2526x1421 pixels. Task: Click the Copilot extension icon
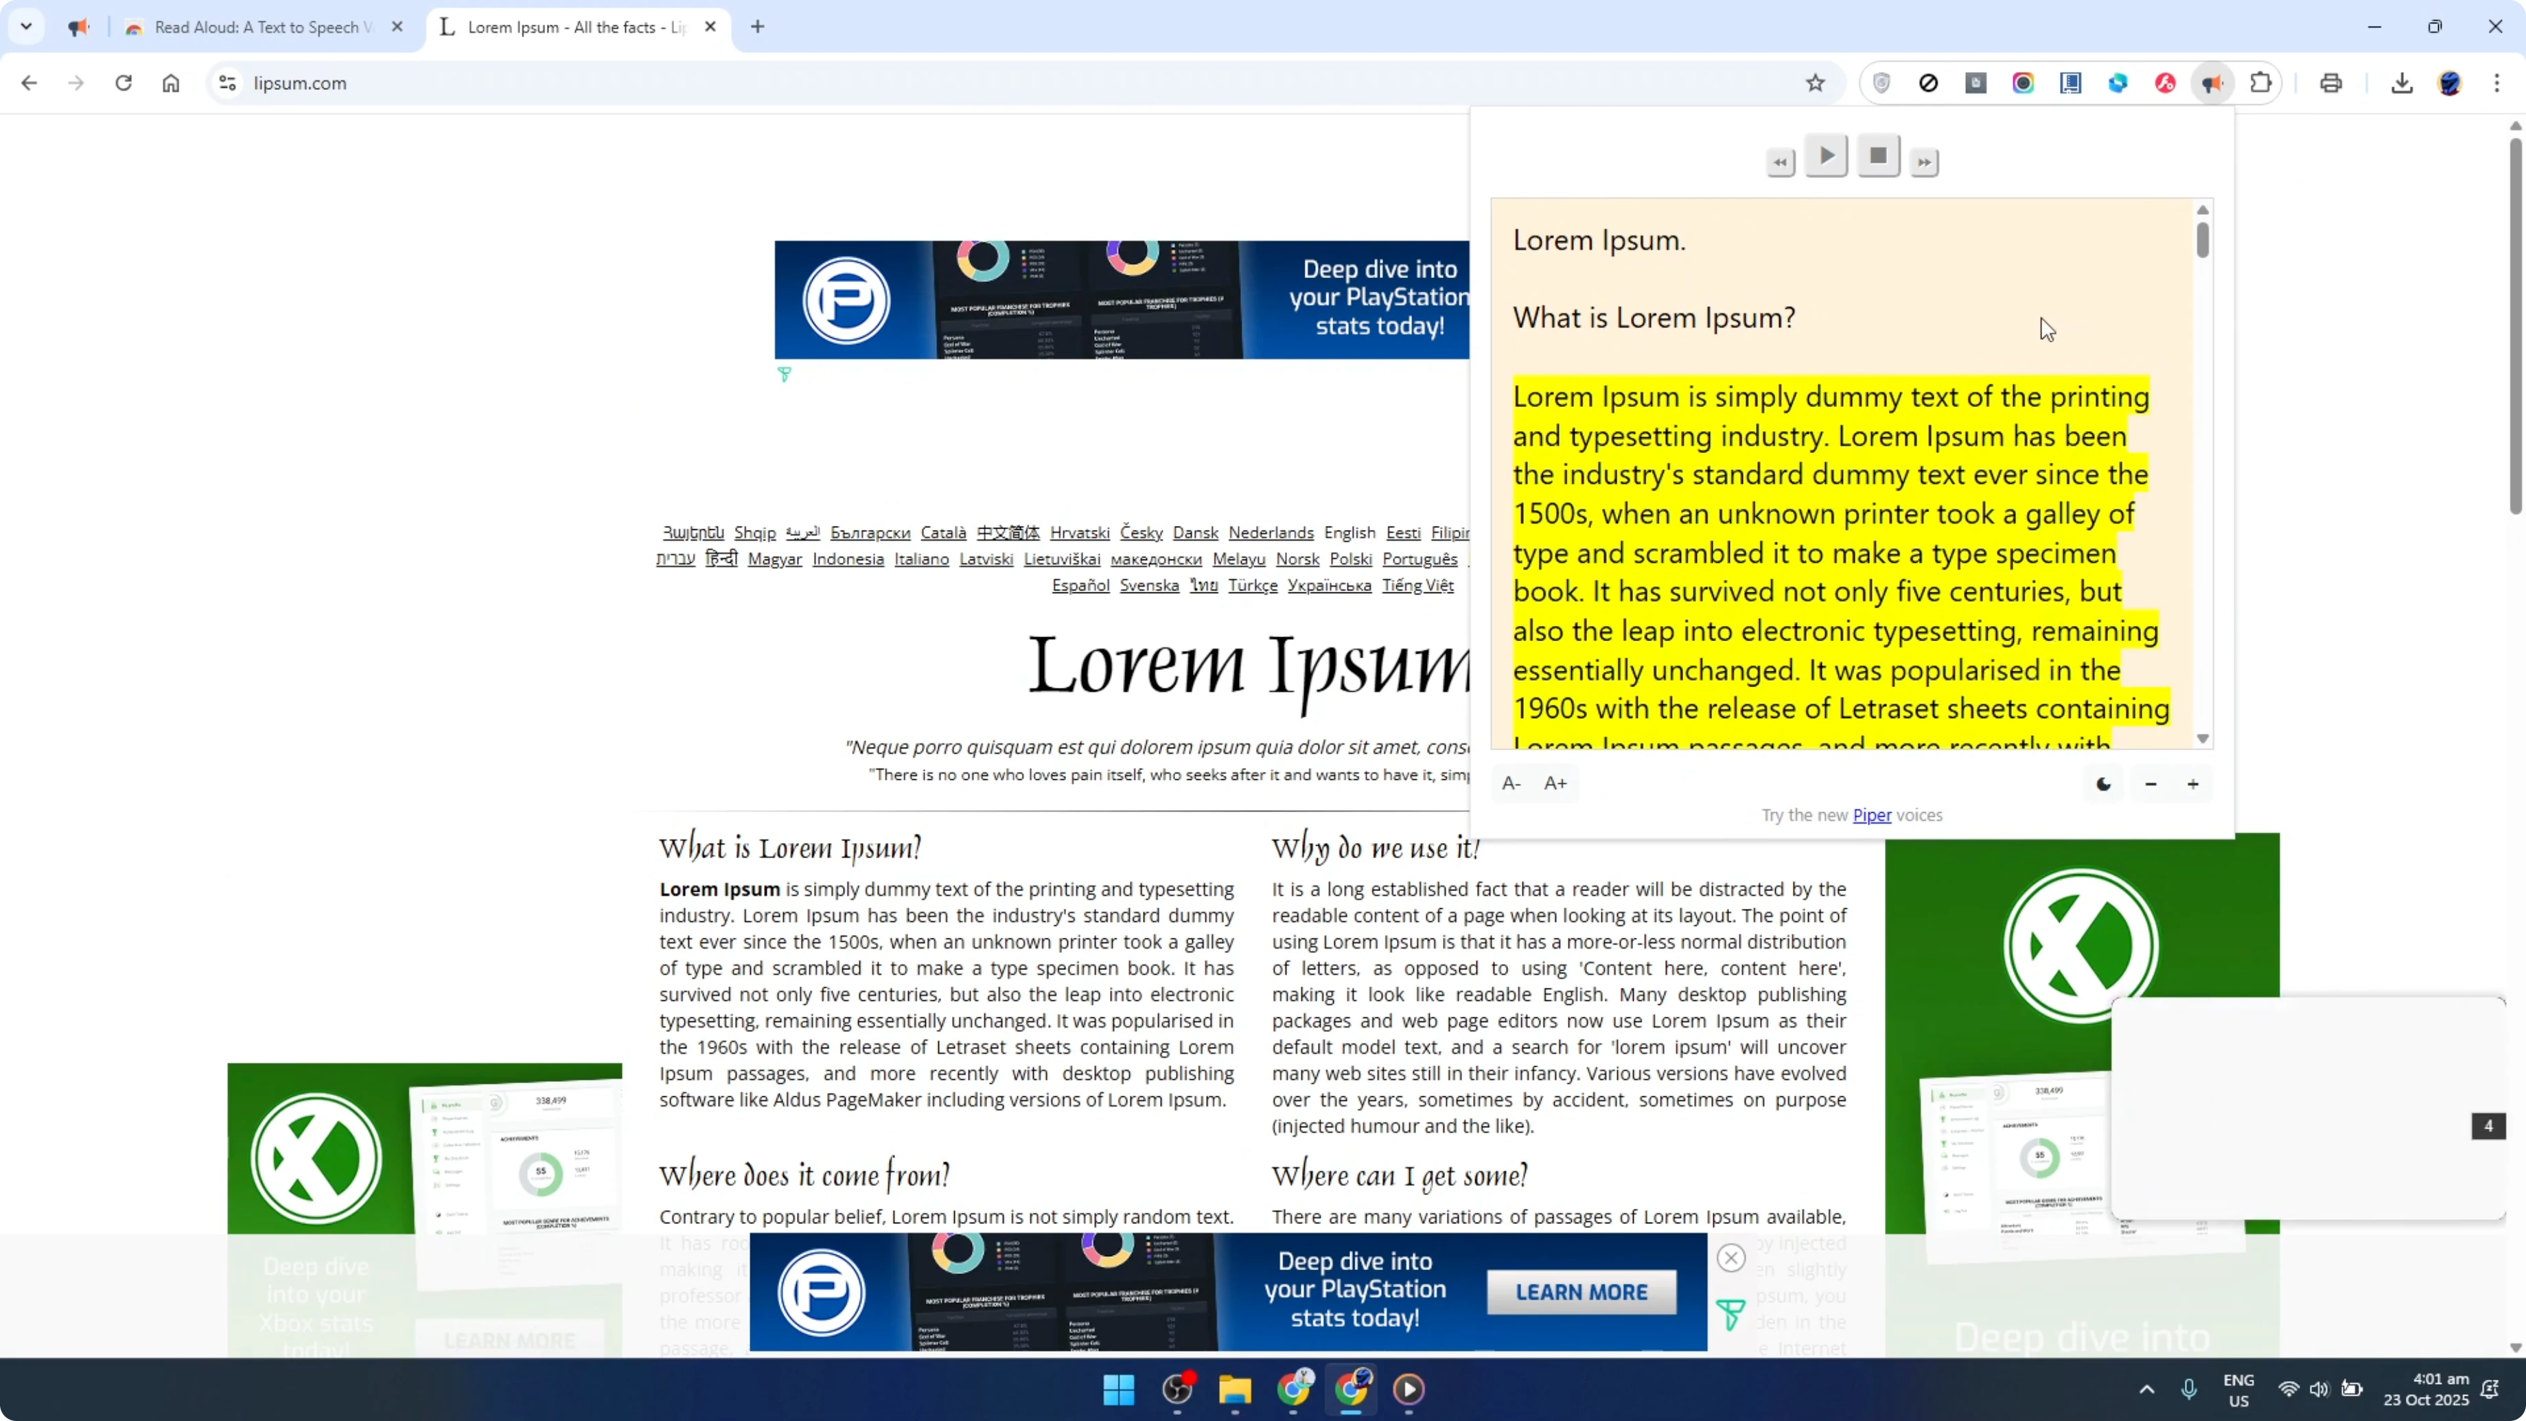2117,83
